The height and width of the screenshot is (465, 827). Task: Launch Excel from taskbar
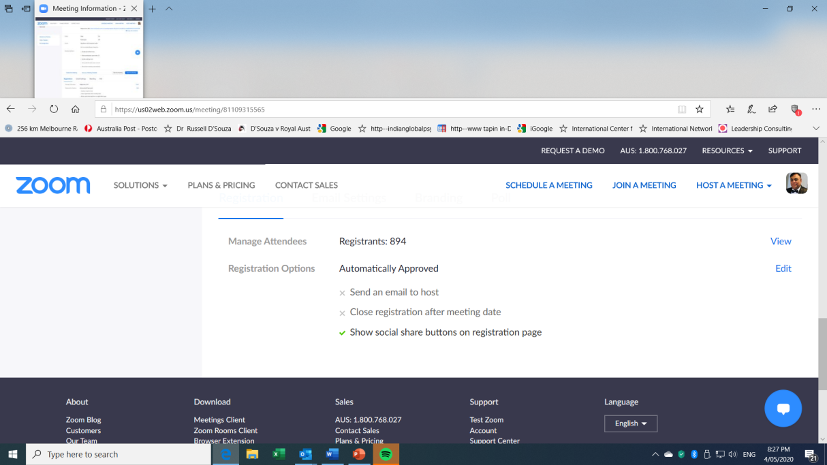tap(279, 454)
